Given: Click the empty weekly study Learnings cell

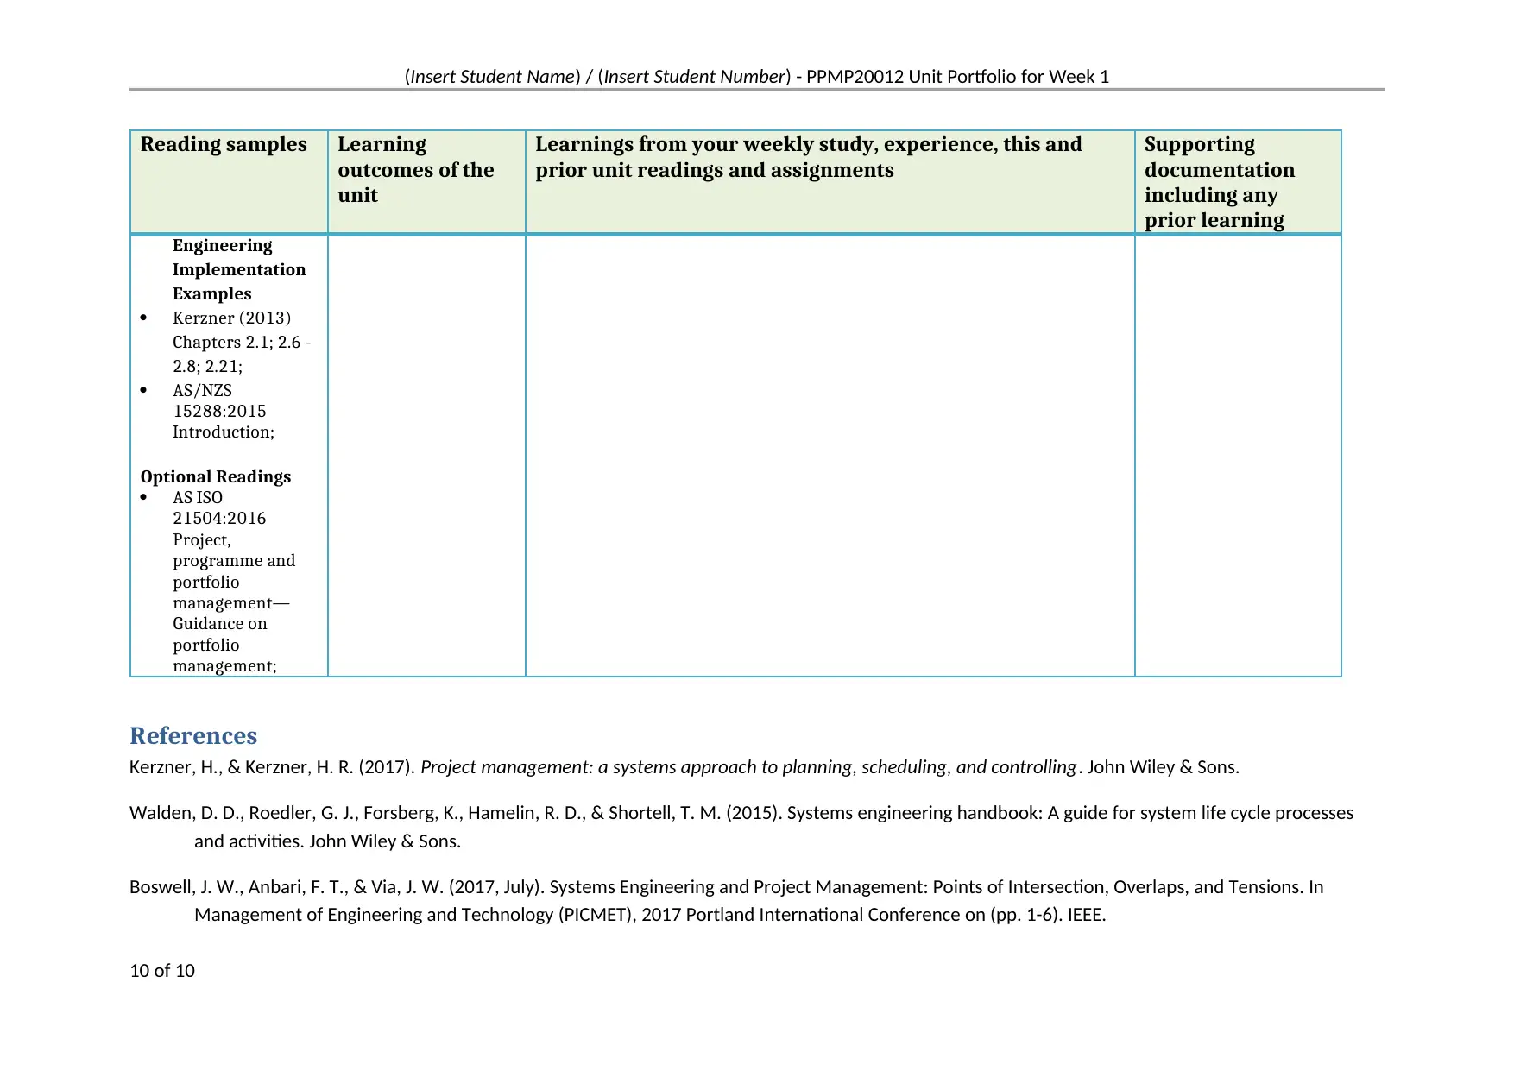Looking at the screenshot, I should tap(830, 455).
